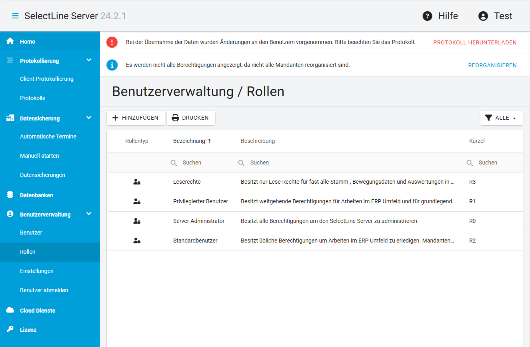530x347 pixels.
Task: Click search magnifier in Beschreibung filter
Action: tap(241, 163)
